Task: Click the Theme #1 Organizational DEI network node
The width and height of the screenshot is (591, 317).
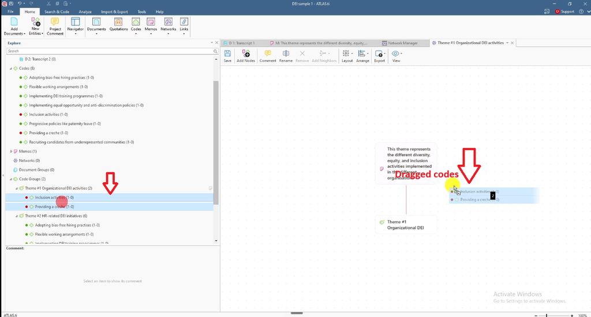Action: [x=406, y=225]
